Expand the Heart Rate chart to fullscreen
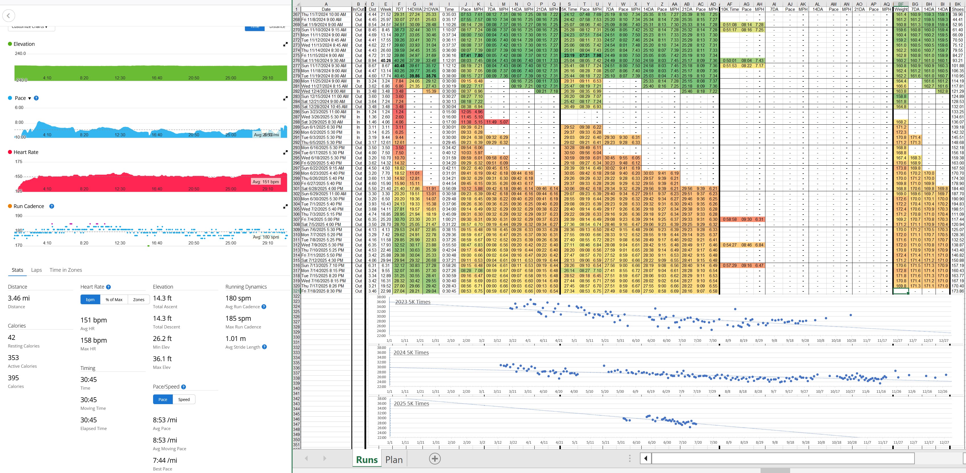Image resolution: width=966 pixels, height=473 pixels. [285, 152]
